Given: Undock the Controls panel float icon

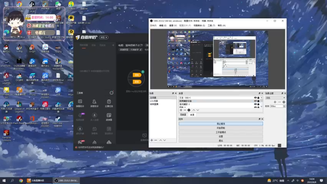Looking at the screenshot, I should coord(260,119).
